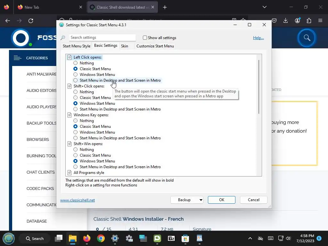Cancel the Classic Start Menu settings dialog

254,200
